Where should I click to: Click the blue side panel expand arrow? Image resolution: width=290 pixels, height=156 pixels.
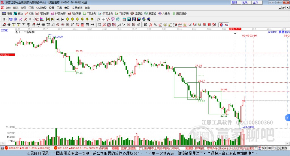[x=288, y=118]
